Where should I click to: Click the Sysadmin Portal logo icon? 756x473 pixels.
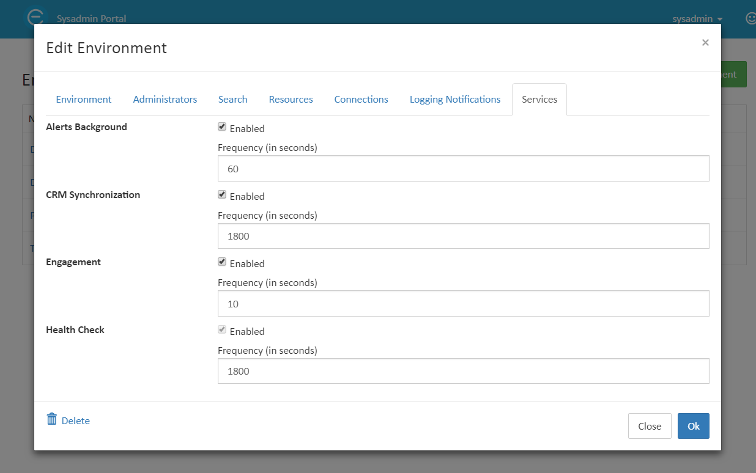(37, 18)
